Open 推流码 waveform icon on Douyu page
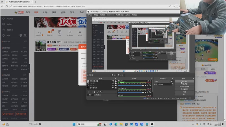The image size is (226, 127). click(x=80, y=33)
